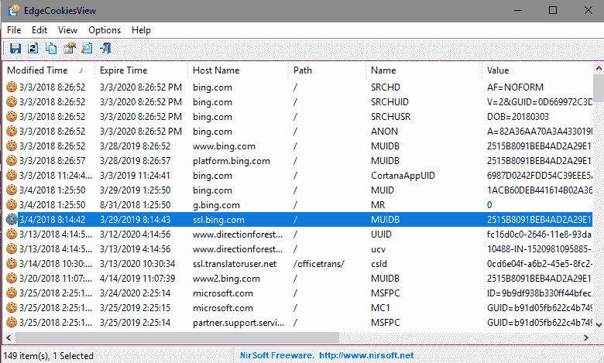Click cookie icon of the ANON row
This screenshot has width=604, height=363.
coord(12,132)
